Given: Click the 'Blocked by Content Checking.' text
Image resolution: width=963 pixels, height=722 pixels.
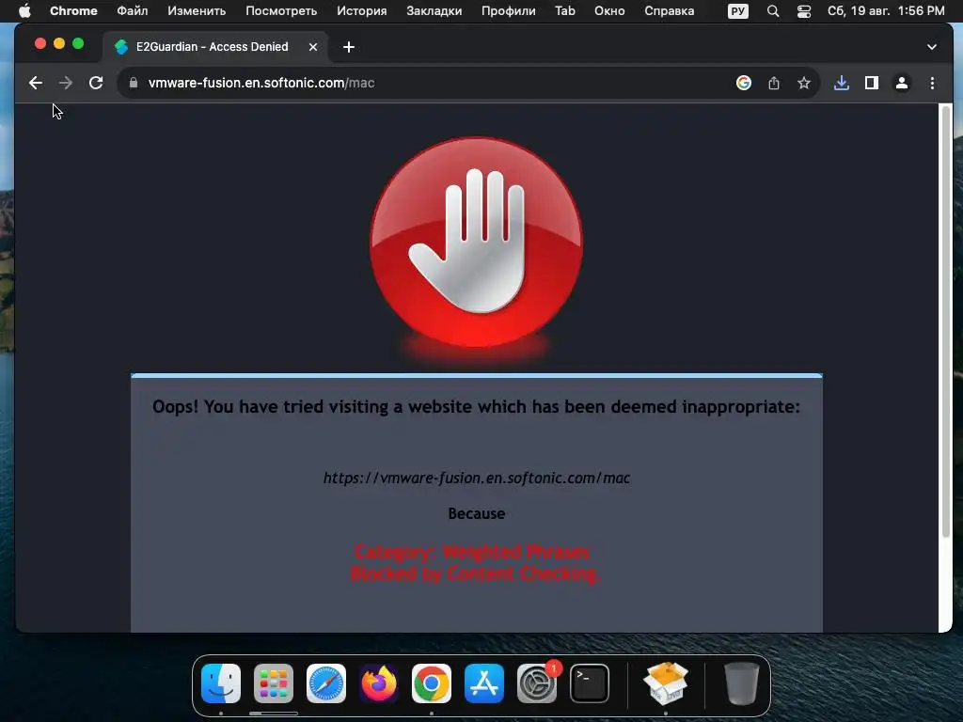Looking at the screenshot, I should (475, 573).
